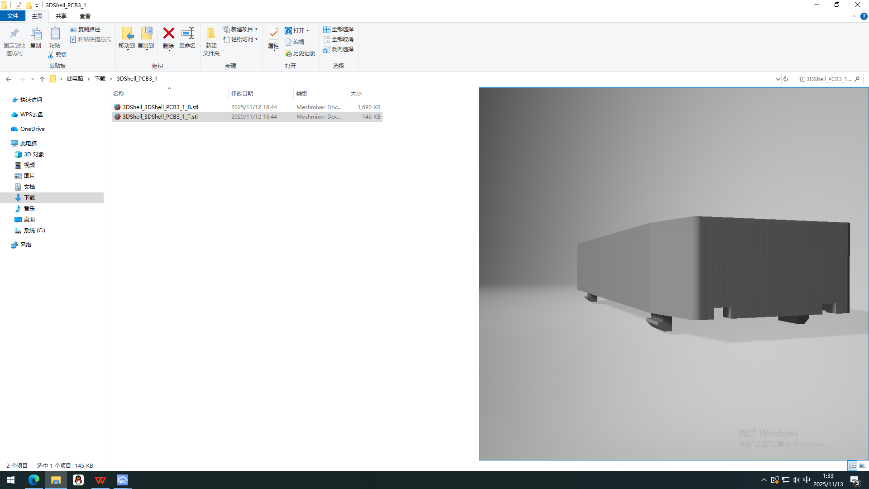Click the New Folder icon
Image resolution: width=869 pixels, height=489 pixels.
coord(211,34)
